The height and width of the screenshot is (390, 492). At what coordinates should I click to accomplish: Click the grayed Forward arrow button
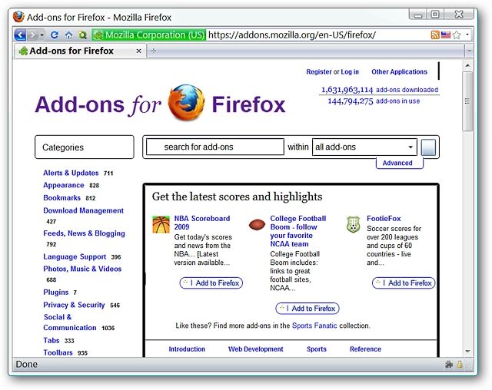[32, 35]
